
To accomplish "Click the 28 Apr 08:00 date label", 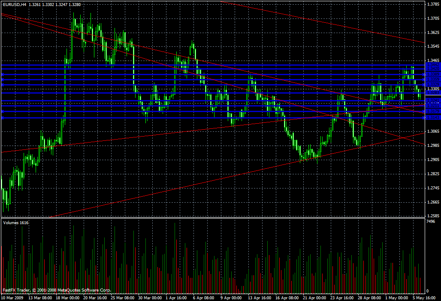I will (369, 298).
